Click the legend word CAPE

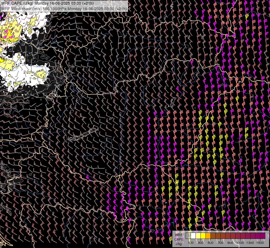(x=179, y=239)
